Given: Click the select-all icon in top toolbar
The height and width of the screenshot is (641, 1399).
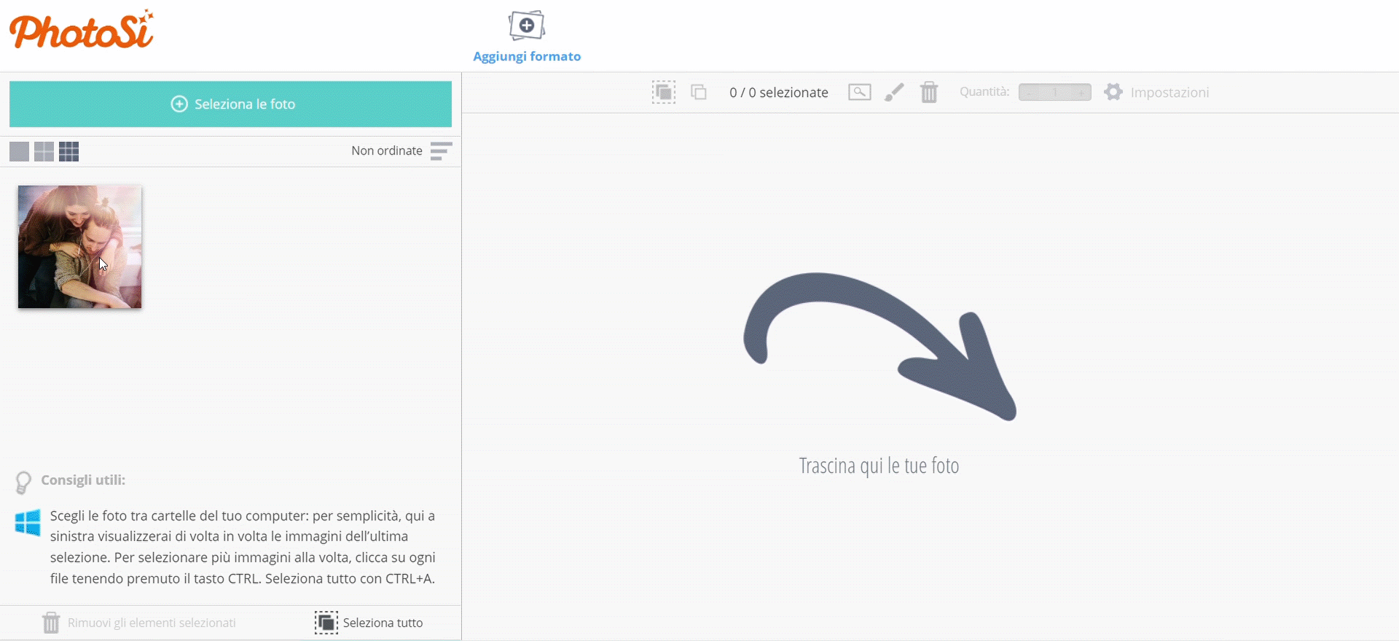Looking at the screenshot, I should click(x=663, y=93).
